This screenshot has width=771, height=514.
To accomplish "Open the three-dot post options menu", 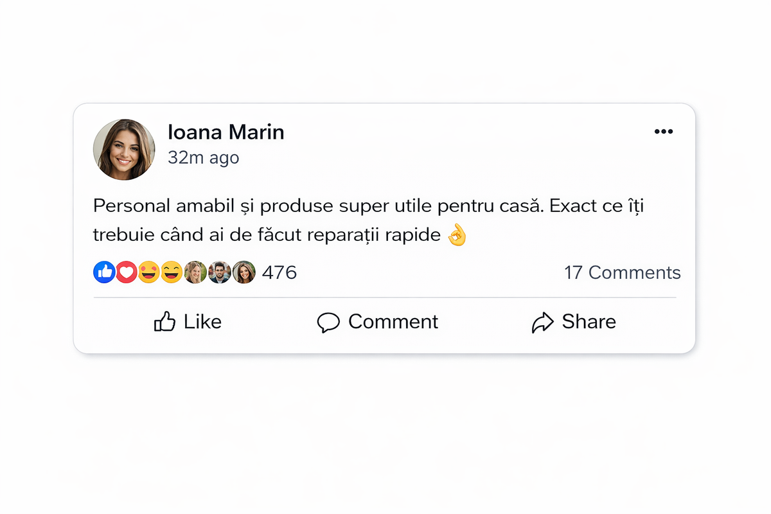I will pos(664,131).
